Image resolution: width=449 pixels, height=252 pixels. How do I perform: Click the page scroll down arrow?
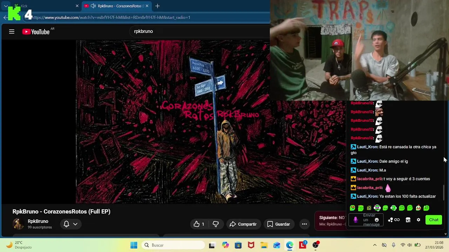(446, 234)
